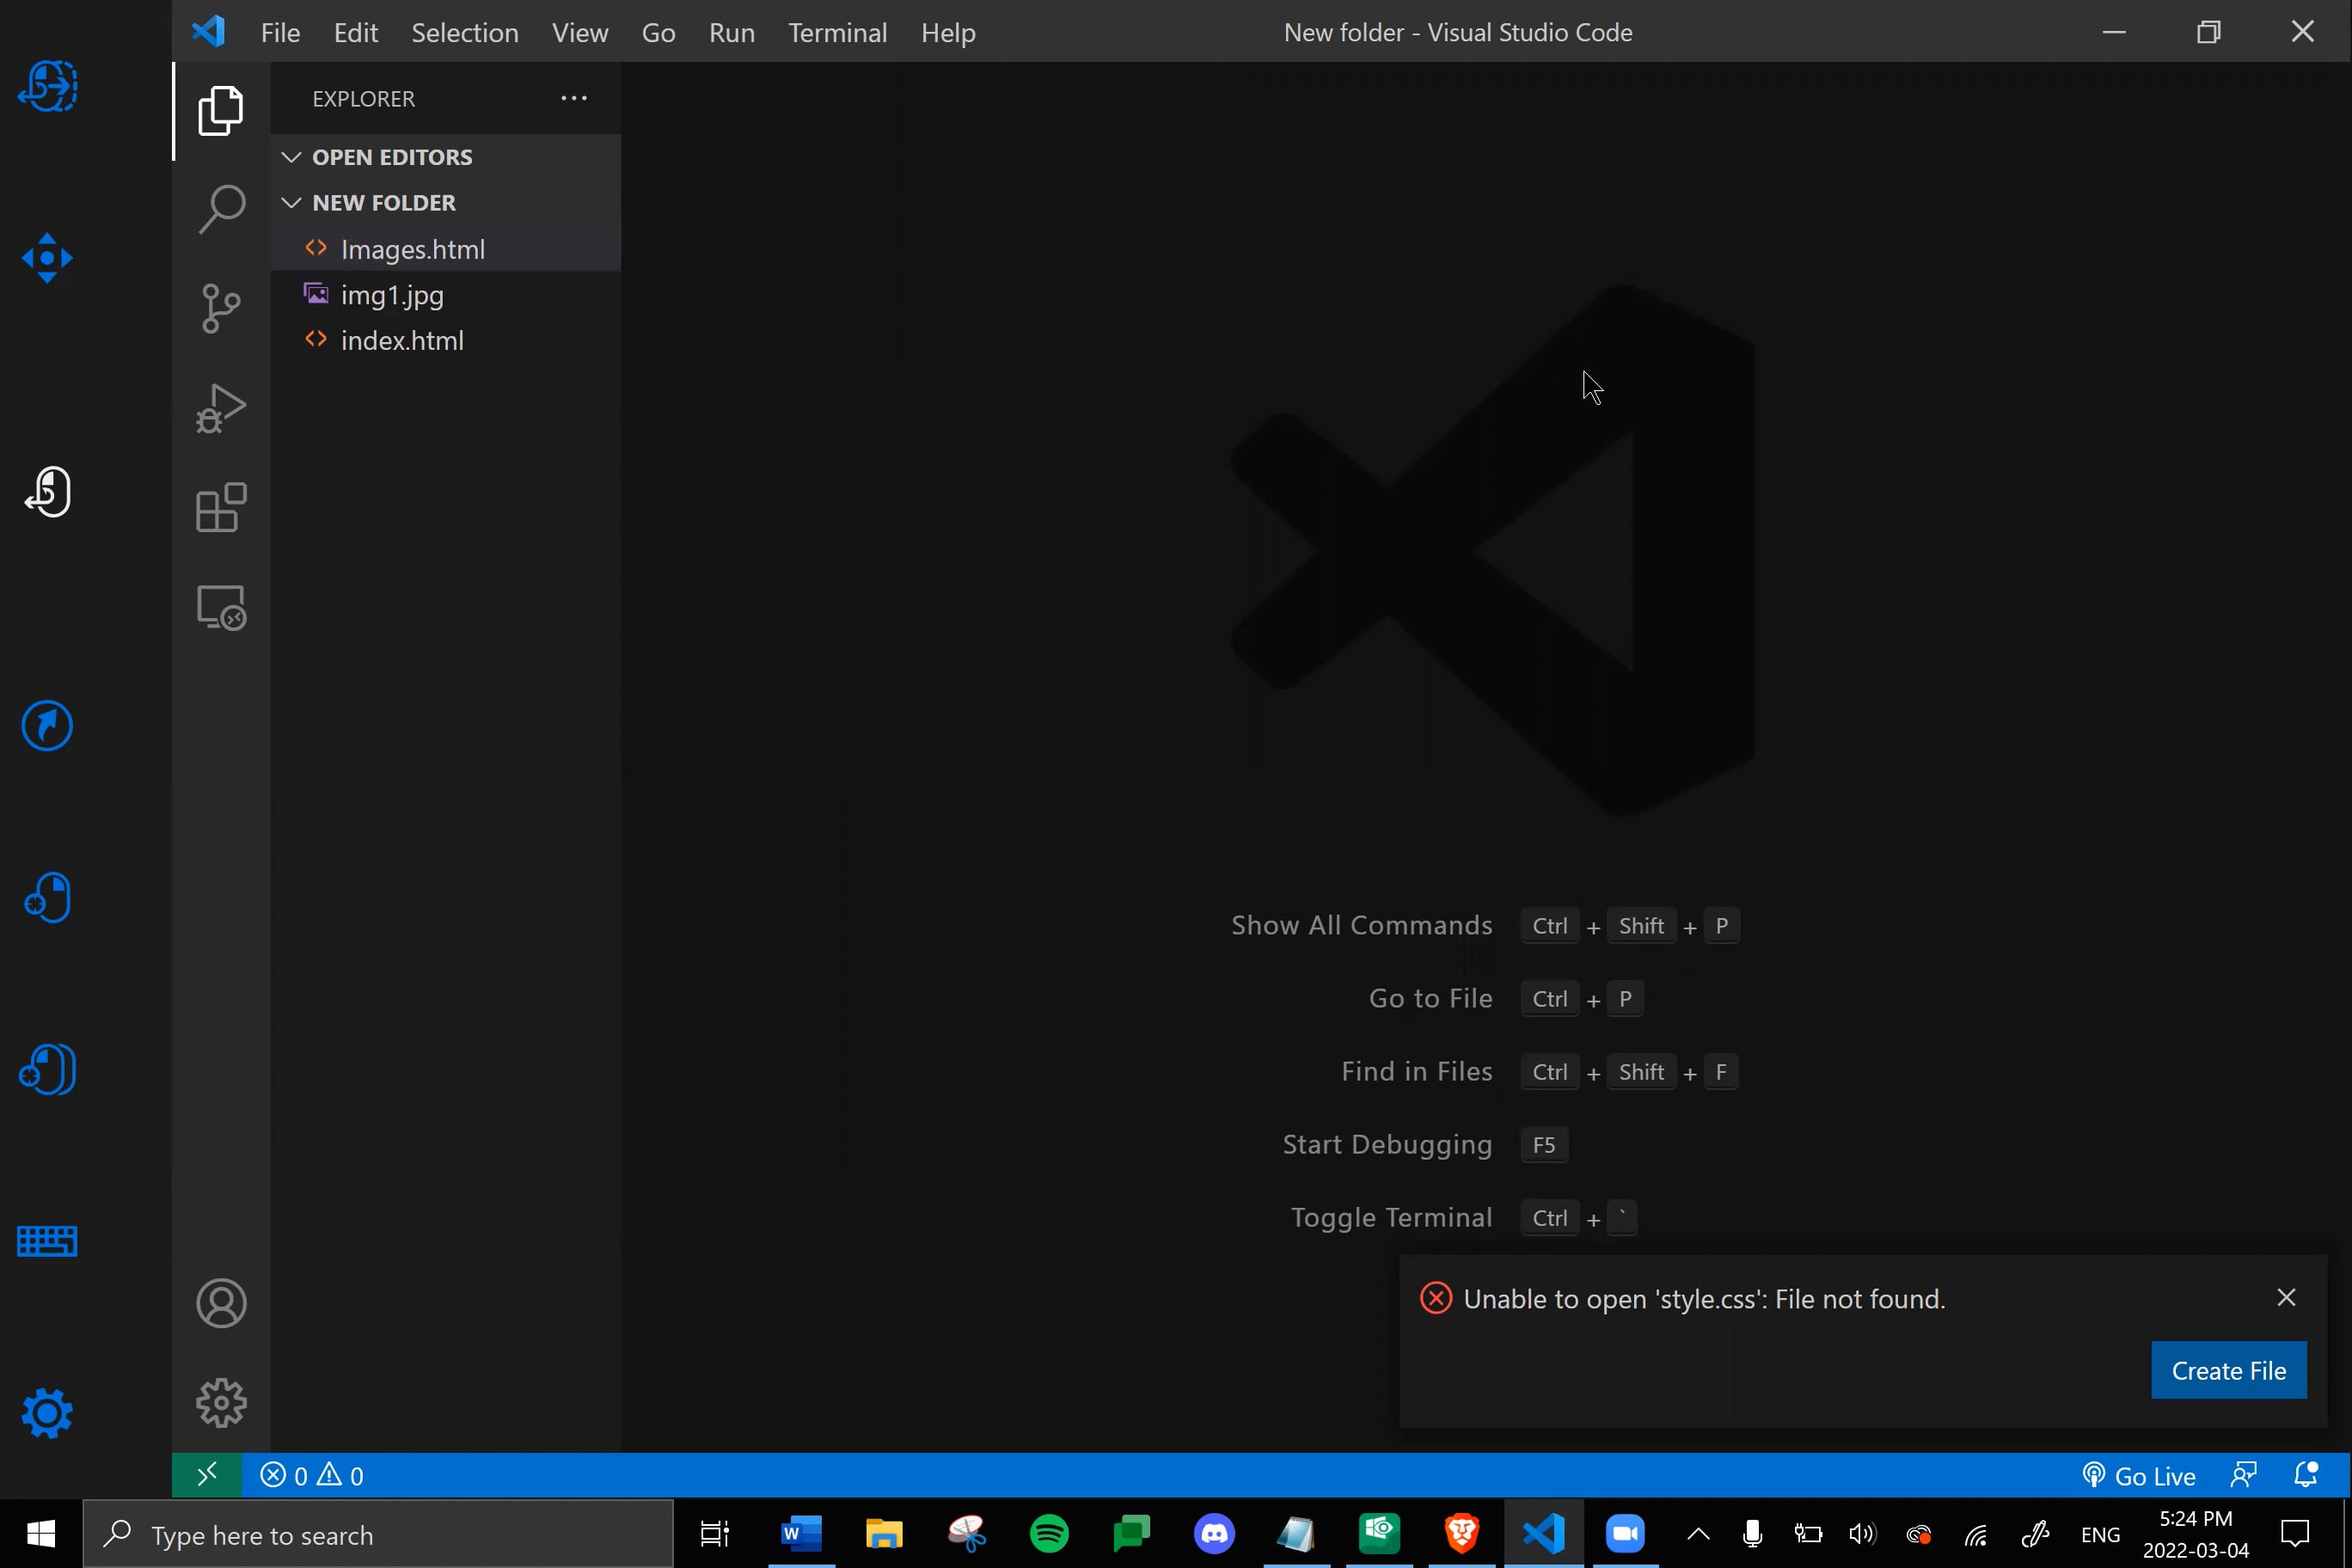Click the Windows search box
This screenshot has height=1568, width=2352.
tap(378, 1534)
